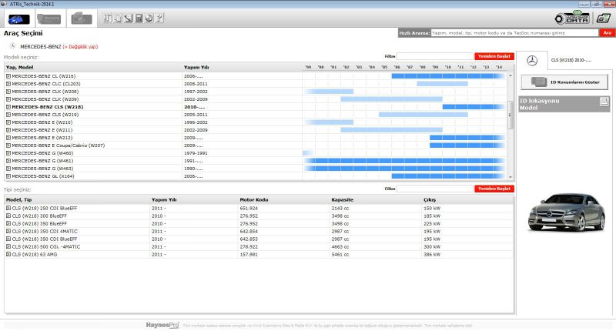Focus the Hızlı Arama search field
The image size is (616, 331).
[514, 33]
